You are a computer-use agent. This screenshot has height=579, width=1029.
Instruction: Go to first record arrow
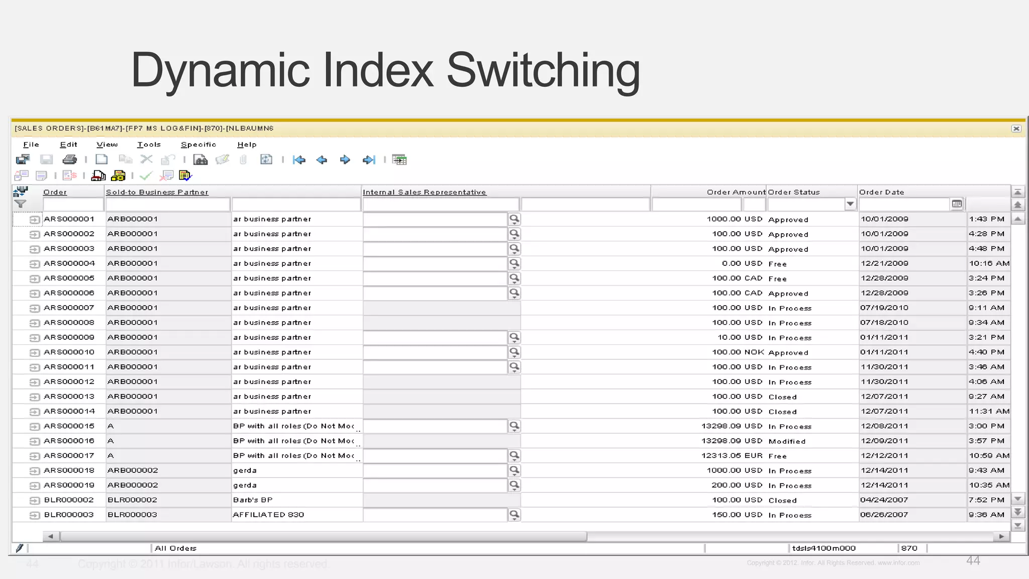tap(299, 160)
